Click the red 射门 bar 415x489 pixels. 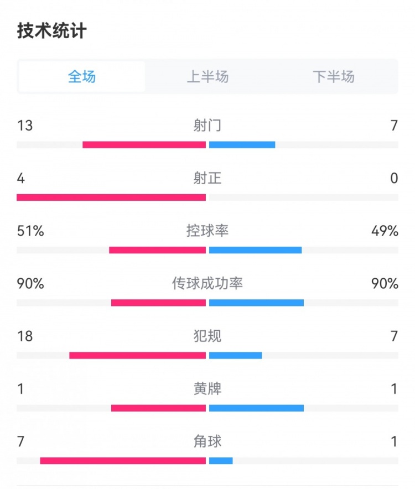click(x=144, y=145)
